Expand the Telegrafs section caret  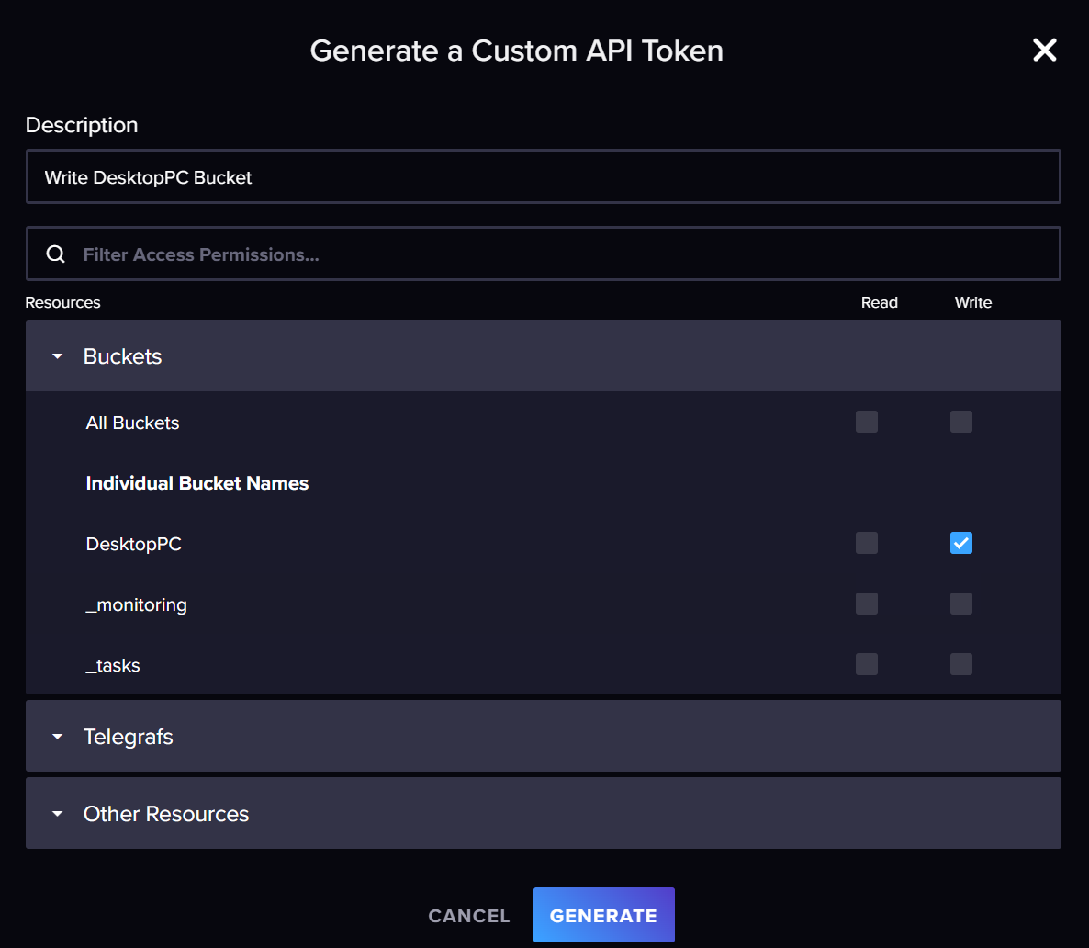[58, 737]
